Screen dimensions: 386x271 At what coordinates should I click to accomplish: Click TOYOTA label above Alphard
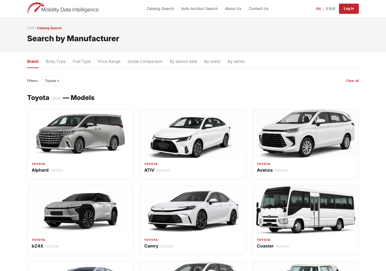pyautogui.click(x=38, y=164)
